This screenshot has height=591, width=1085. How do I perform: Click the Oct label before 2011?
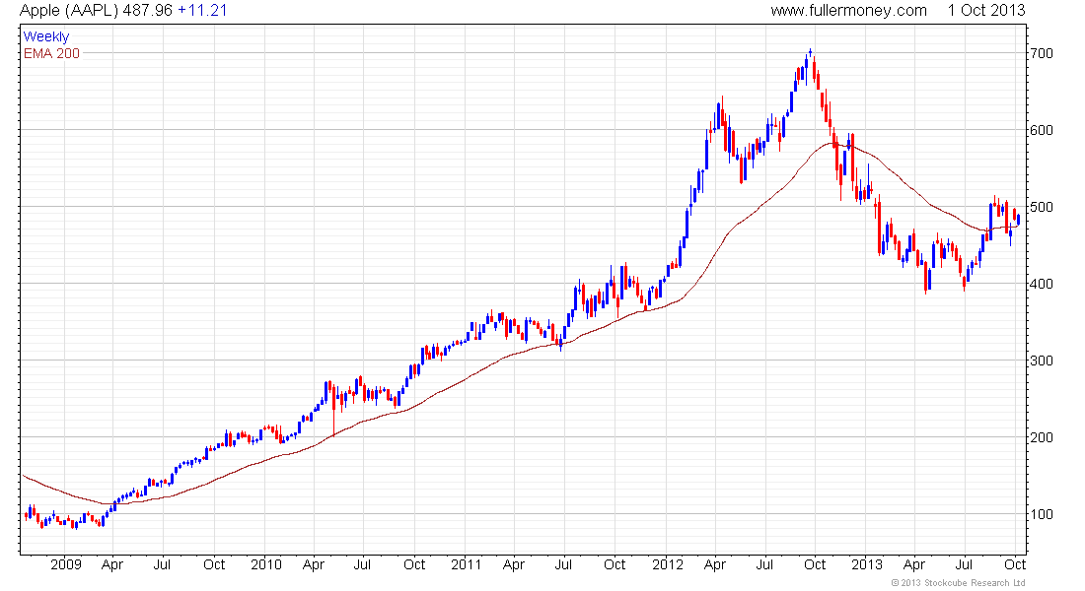(414, 564)
